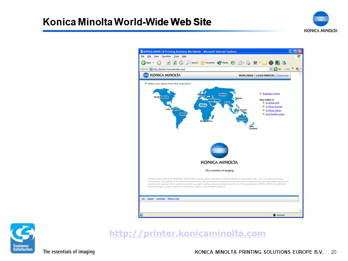
Task: Open the File menu
Action: 143,57
